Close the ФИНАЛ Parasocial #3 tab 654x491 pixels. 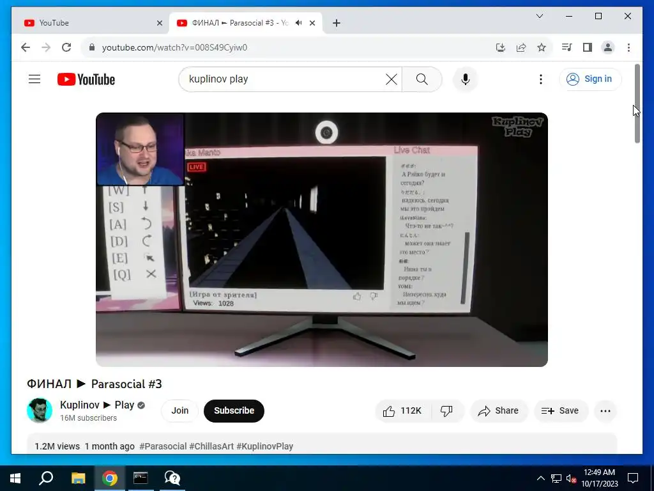coord(312,23)
